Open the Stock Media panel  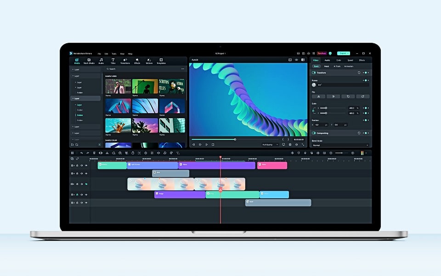(x=89, y=61)
